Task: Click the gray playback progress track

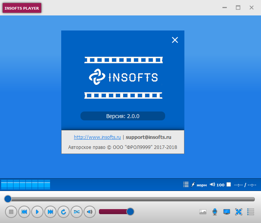Action: (132, 199)
